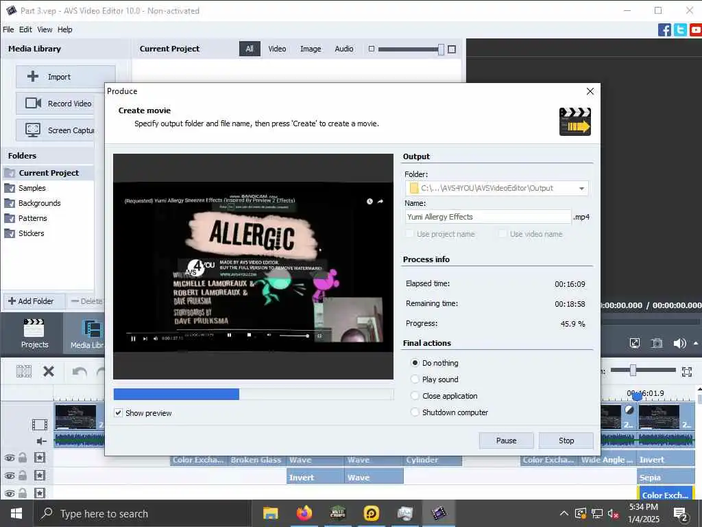Image resolution: width=702 pixels, height=527 pixels.
Task: Click the second effect track star icon
Action: click(39, 475)
